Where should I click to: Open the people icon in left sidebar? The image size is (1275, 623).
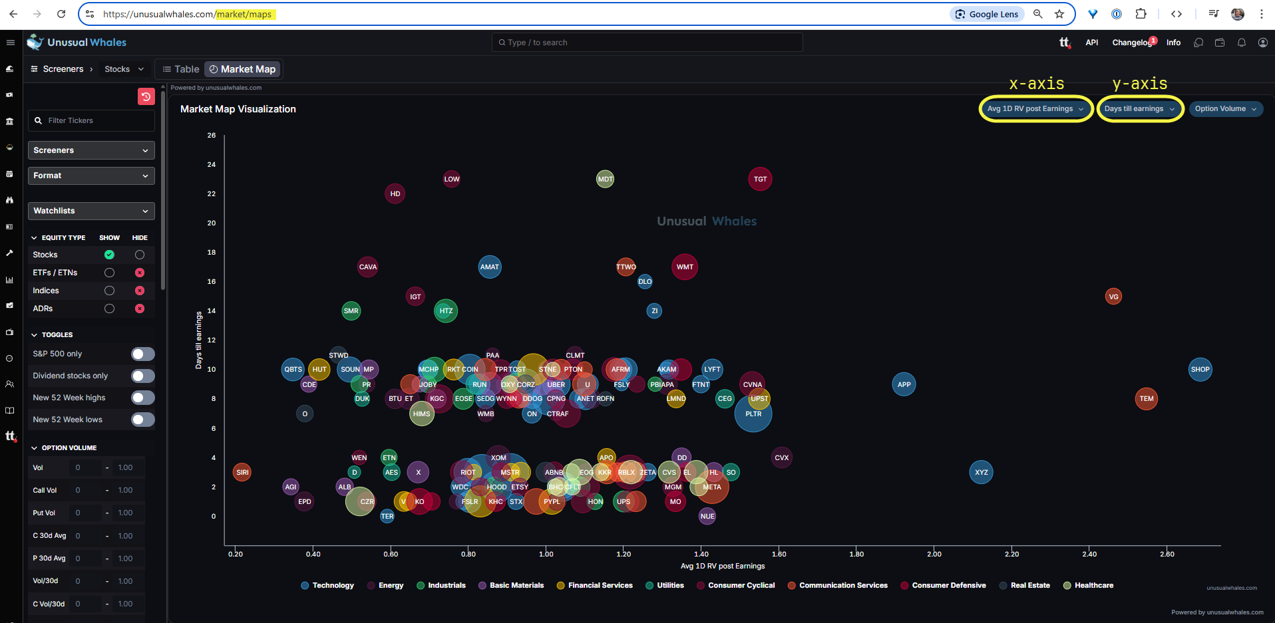pyautogui.click(x=10, y=384)
